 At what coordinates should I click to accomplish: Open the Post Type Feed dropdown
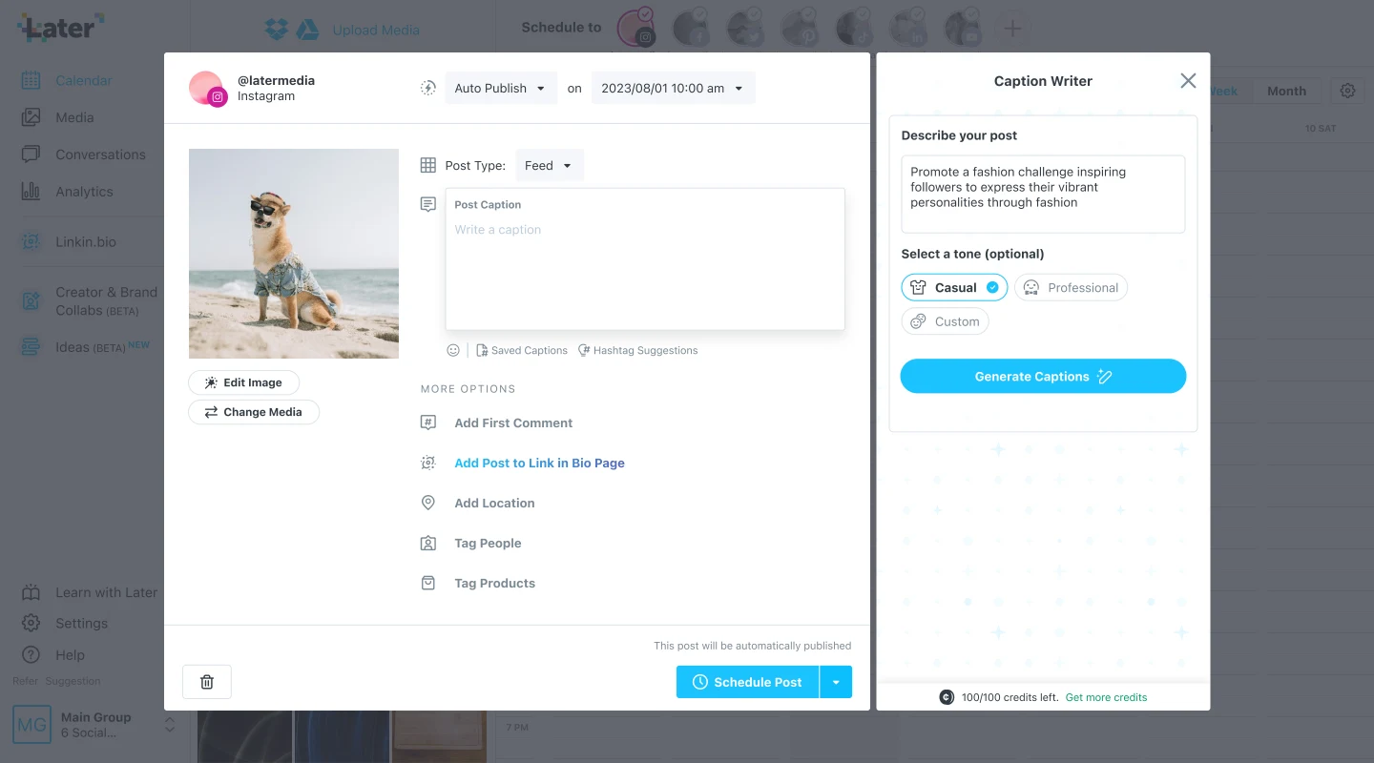point(549,165)
